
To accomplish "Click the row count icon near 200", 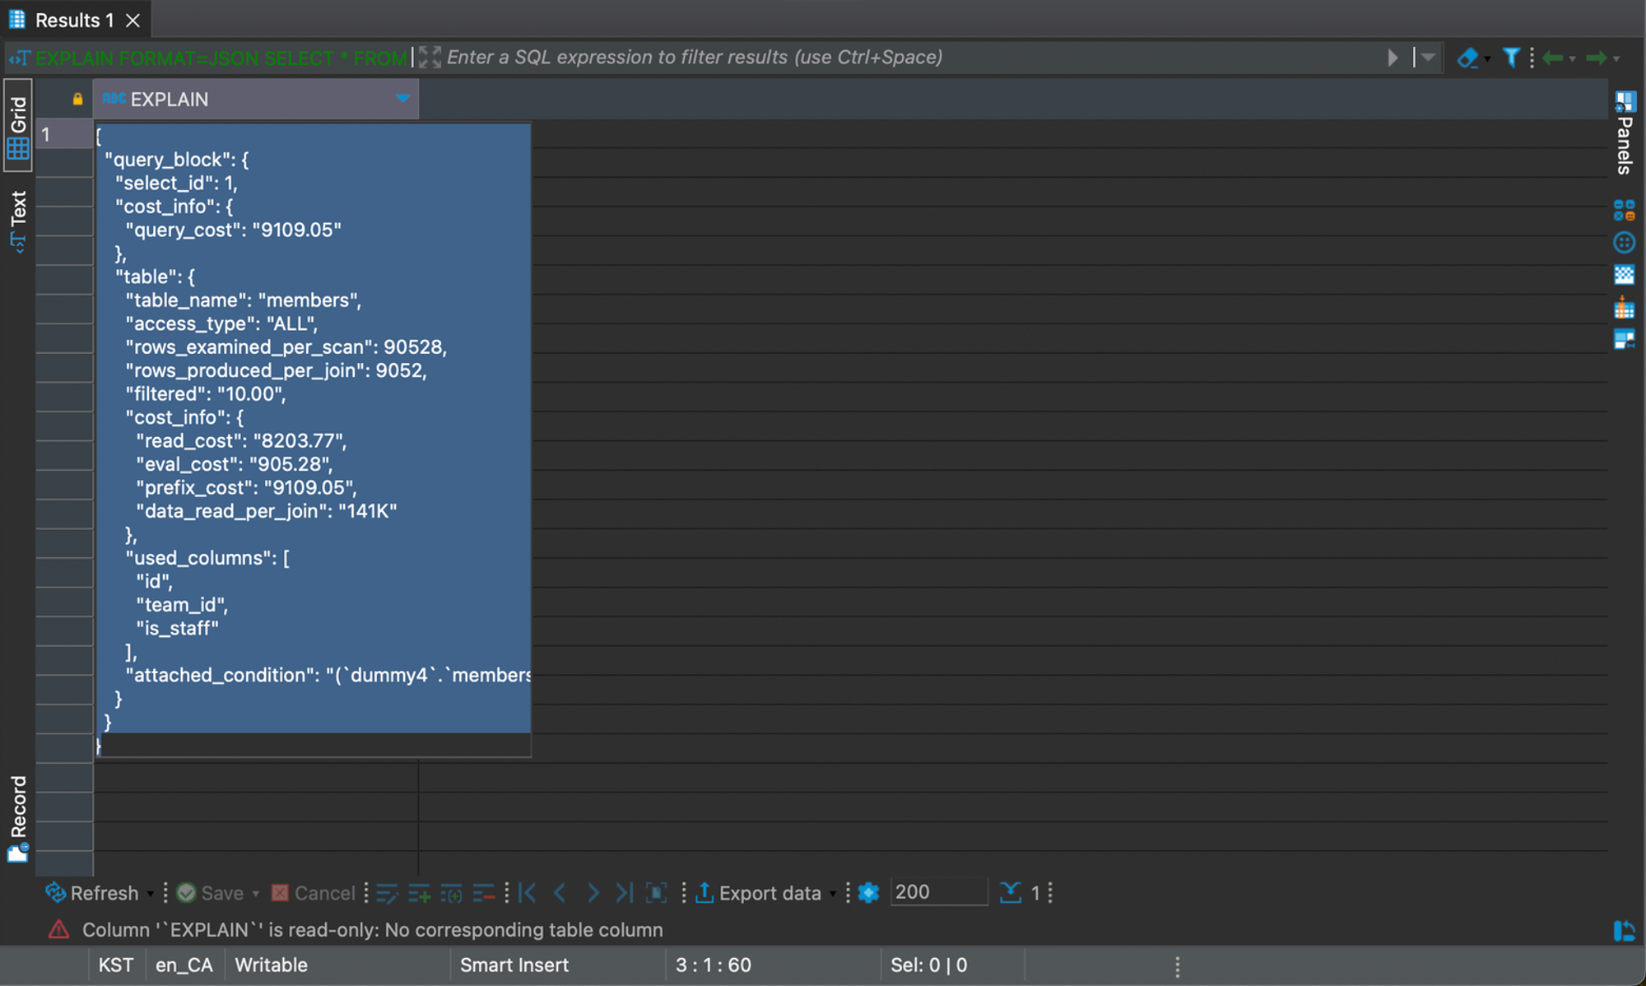I will point(1011,893).
